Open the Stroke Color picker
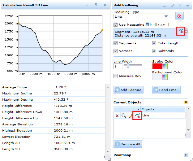This screenshot has width=193, height=161. tap(160, 66)
